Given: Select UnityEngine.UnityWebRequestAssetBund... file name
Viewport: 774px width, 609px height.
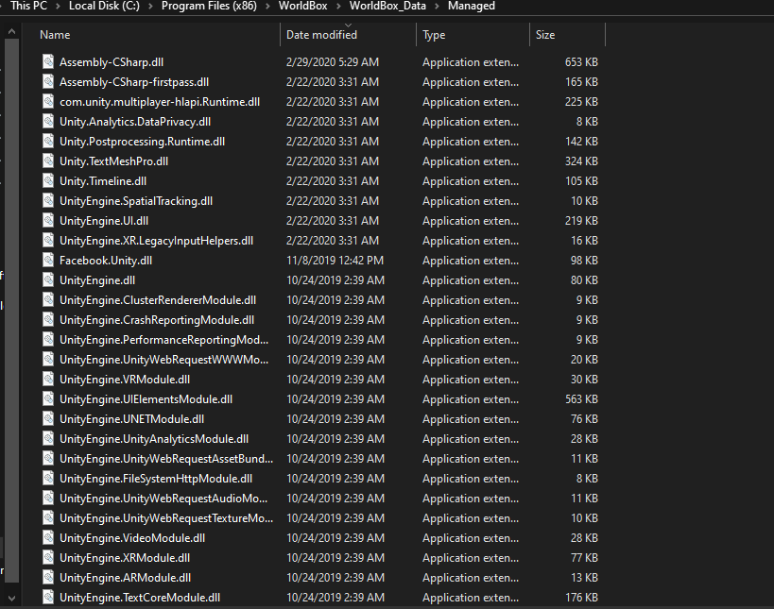Looking at the screenshot, I should pyautogui.click(x=166, y=459).
